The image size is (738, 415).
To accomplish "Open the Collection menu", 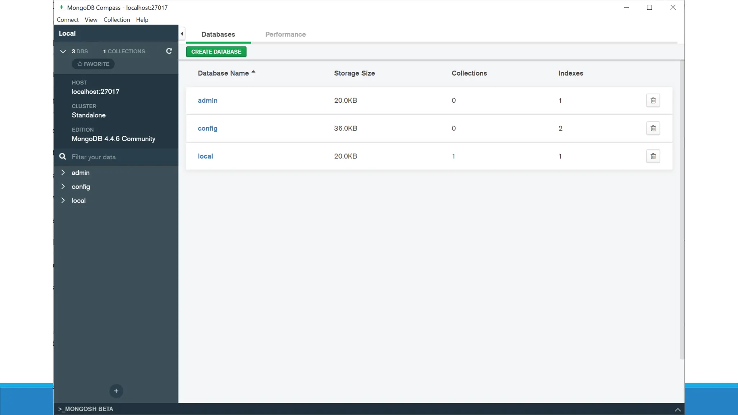I will (116, 20).
